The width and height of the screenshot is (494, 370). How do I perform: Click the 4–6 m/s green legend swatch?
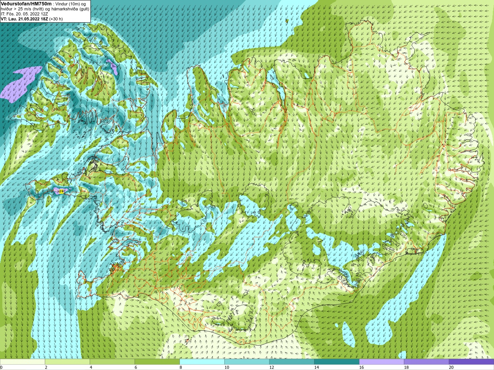(x=112, y=362)
